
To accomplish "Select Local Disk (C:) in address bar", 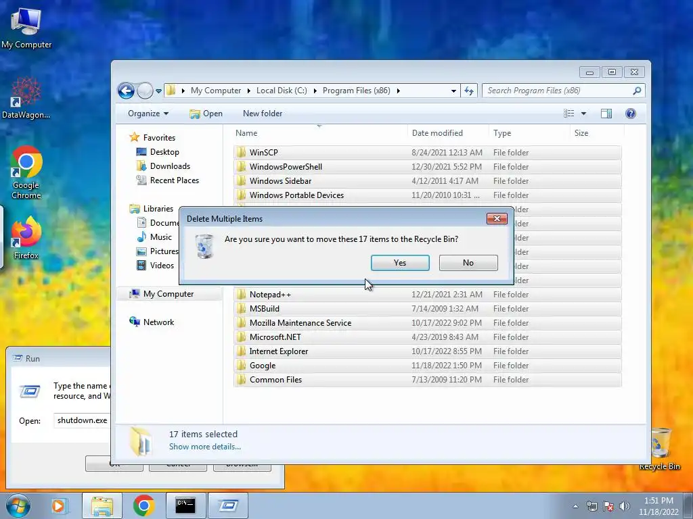I will (282, 91).
